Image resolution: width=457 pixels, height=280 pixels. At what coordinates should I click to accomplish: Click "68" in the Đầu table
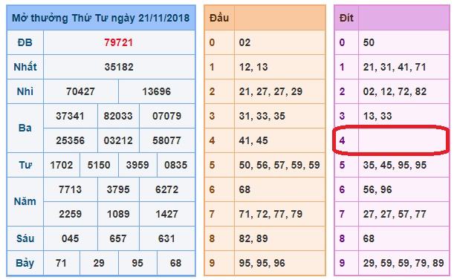pyautogui.click(x=244, y=189)
